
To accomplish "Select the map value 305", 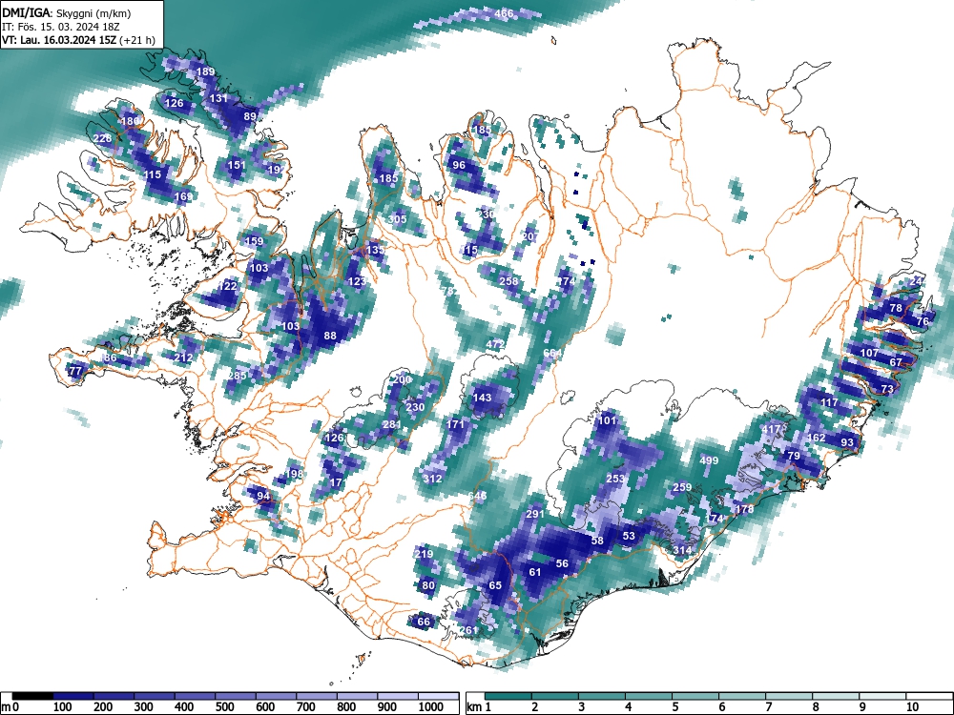I will [x=397, y=219].
